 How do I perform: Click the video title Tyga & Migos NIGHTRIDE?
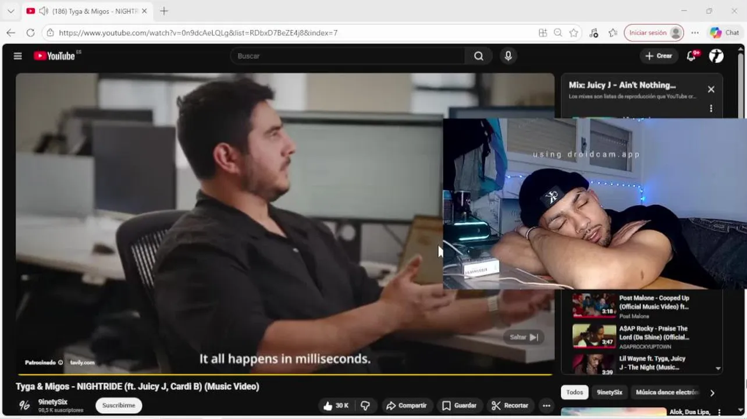tap(137, 386)
